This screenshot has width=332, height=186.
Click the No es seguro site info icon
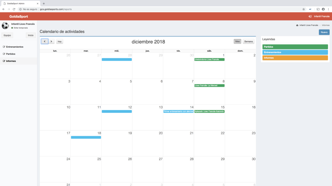pyautogui.click(x=20, y=9)
